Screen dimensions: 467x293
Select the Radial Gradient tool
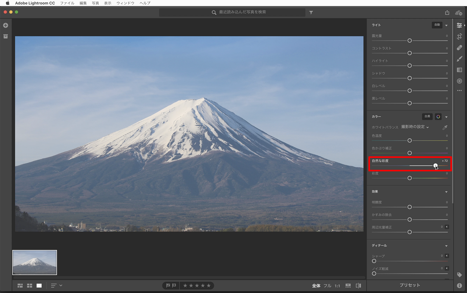459,81
